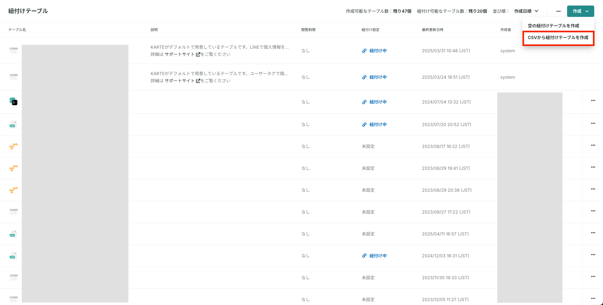Select CSVから紐付けテーブルを作成 menu item
The height and width of the screenshot is (305, 603).
coord(558,38)
